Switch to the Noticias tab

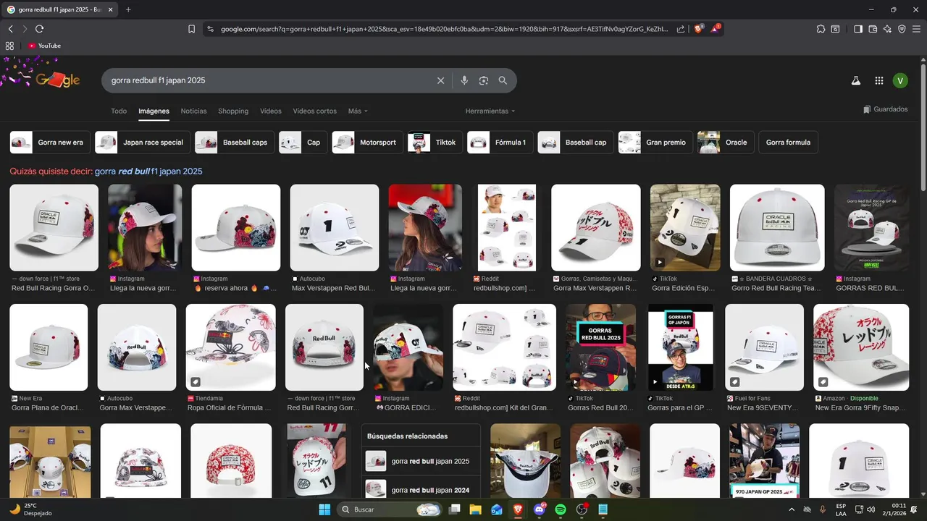[x=193, y=111]
